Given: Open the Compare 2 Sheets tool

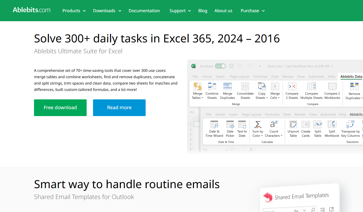Looking at the screenshot, I should (x=292, y=87).
